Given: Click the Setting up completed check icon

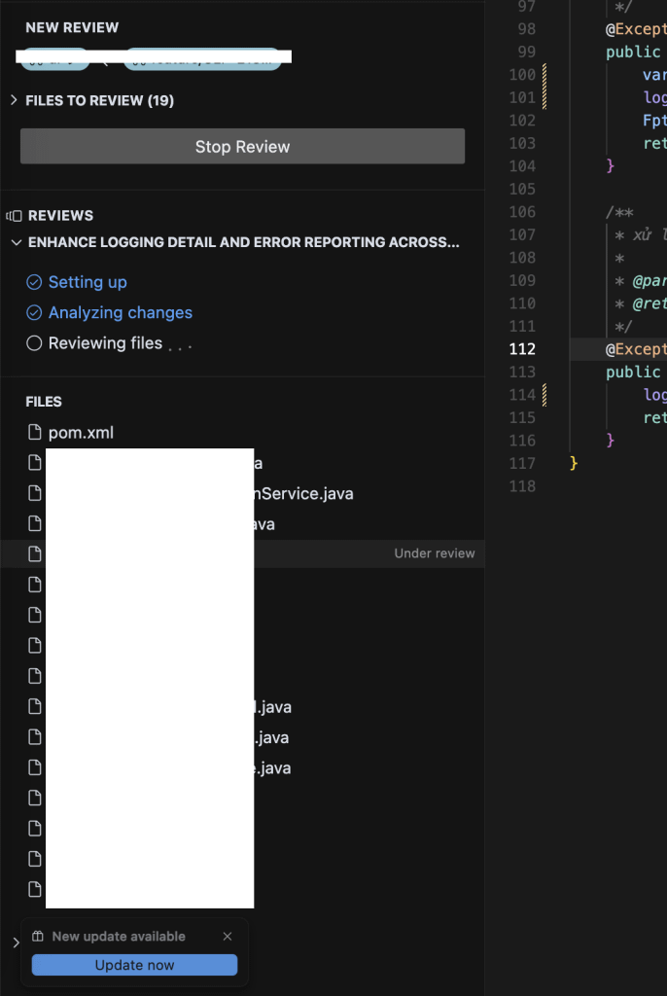Looking at the screenshot, I should [x=34, y=282].
